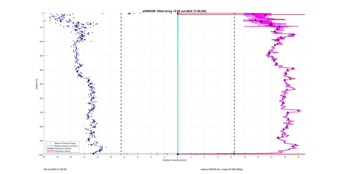Click velocity axis tick '-10'

(x=111, y=157)
